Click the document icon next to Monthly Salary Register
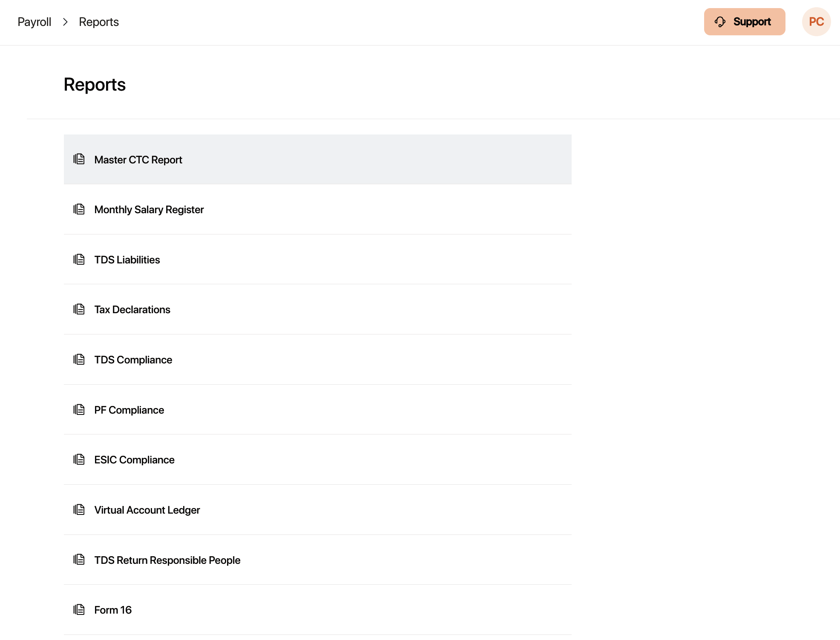Image resolution: width=840 pixels, height=640 pixels. click(79, 209)
